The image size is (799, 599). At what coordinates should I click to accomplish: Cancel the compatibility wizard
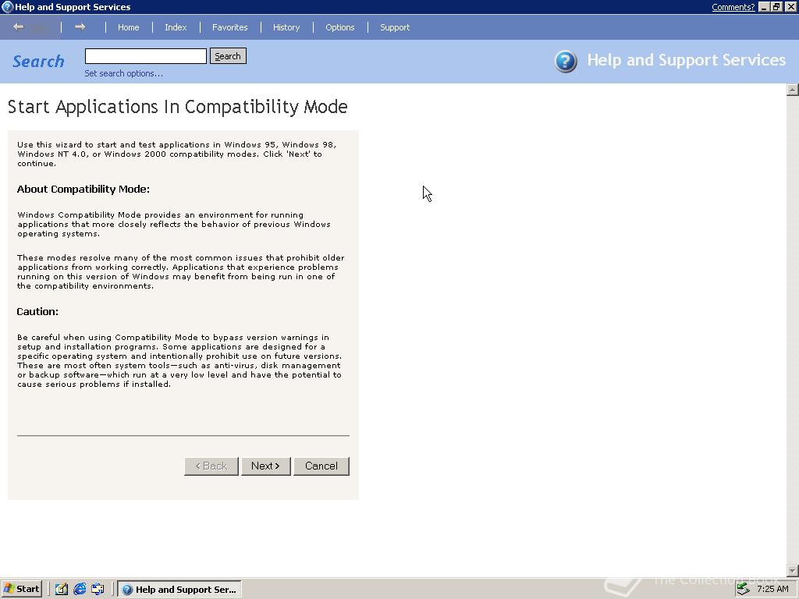[x=321, y=466]
